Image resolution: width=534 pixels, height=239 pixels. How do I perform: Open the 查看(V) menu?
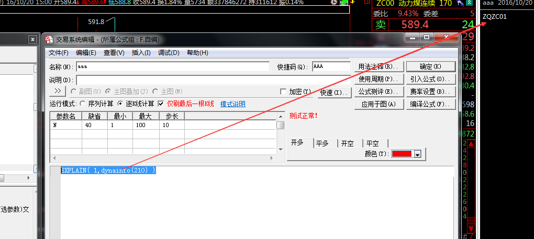(114, 53)
